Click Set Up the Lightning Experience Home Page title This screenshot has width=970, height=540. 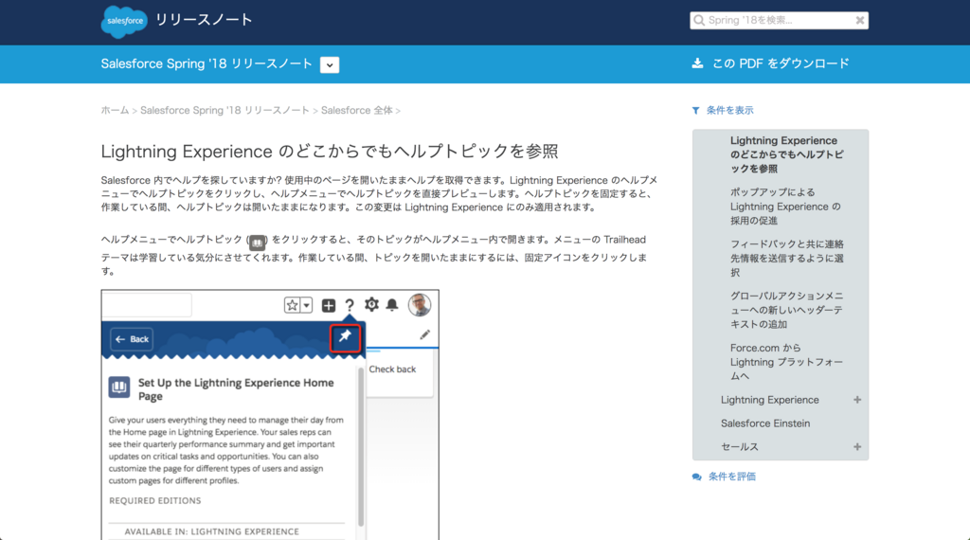click(x=236, y=389)
